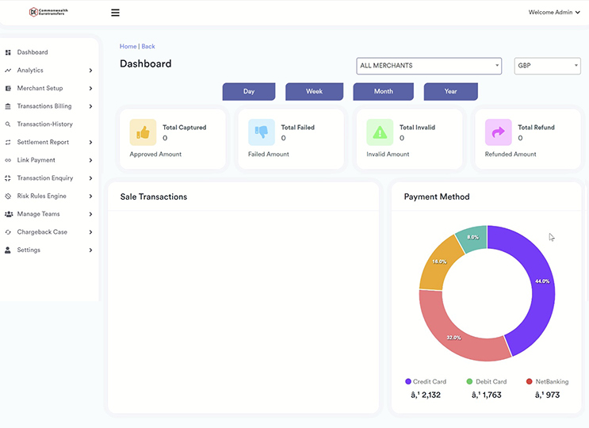
Task: Click the Total Refund arrow icon
Action: tap(498, 132)
